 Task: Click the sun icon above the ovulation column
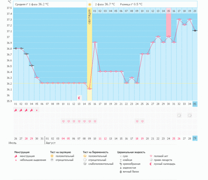pyautogui.click(x=89, y=5)
